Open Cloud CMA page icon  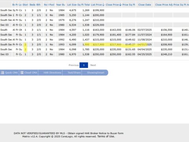coord(22,73)
